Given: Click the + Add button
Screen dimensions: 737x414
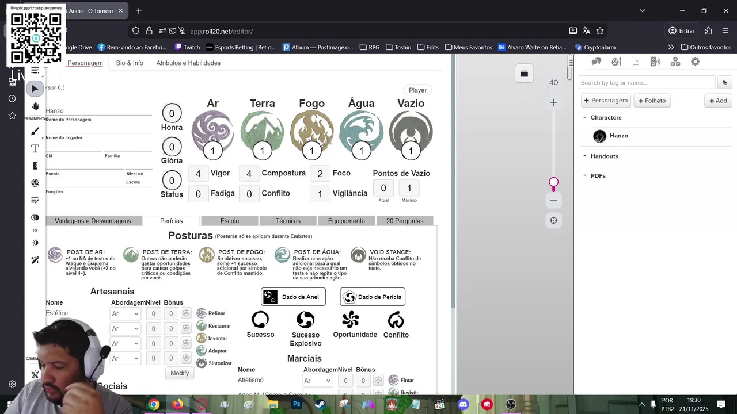Looking at the screenshot, I should 718,101.
